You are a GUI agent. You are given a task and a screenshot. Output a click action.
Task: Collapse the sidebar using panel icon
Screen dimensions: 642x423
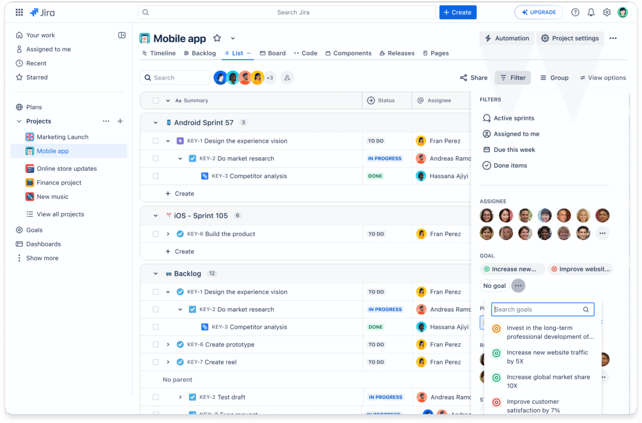(122, 35)
